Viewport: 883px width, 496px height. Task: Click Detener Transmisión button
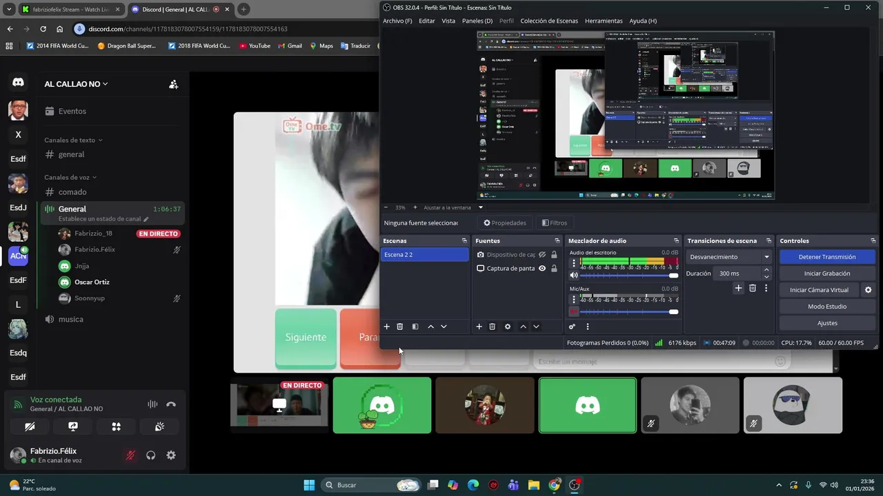(x=827, y=257)
